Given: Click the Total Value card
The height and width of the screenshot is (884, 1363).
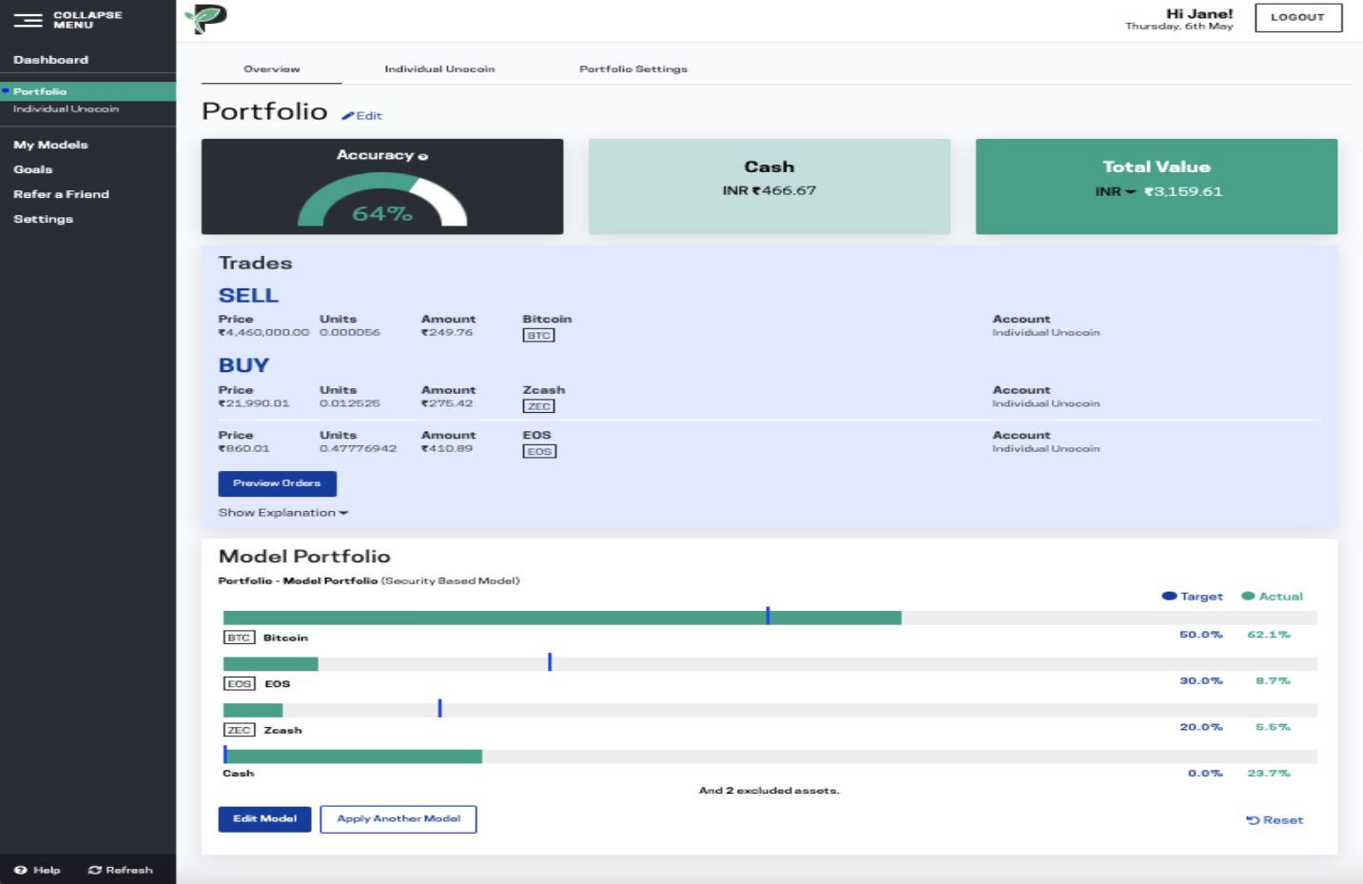Looking at the screenshot, I should tap(1157, 187).
